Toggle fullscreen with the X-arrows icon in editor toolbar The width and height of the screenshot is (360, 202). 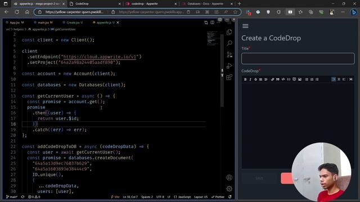coord(351,80)
